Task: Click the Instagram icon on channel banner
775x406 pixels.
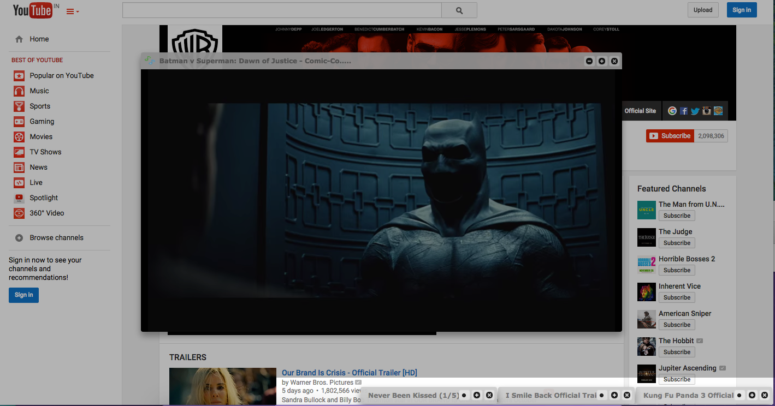Action: tap(707, 111)
